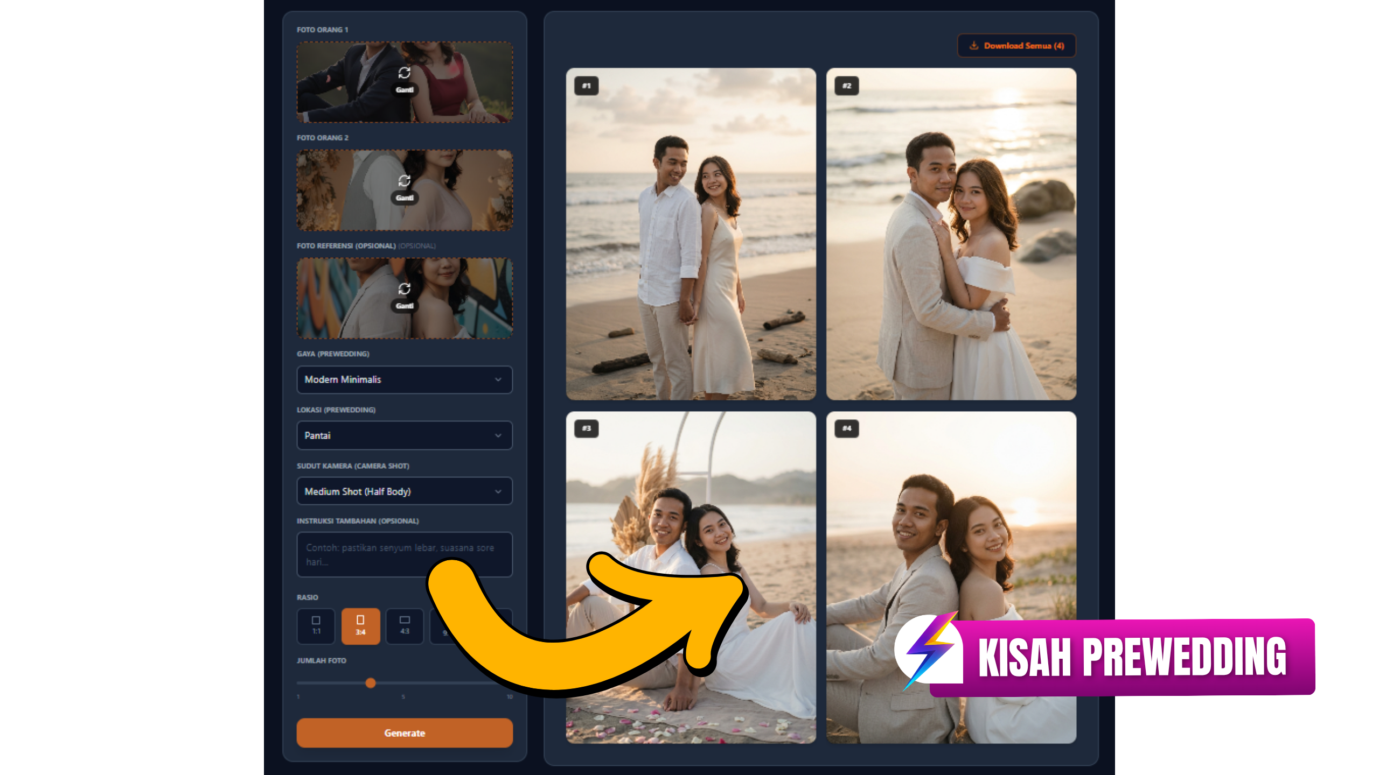Select the 3:4 ratio option
Image resolution: width=1379 pixels, height=775 pixels.
[x=360, y=626]
